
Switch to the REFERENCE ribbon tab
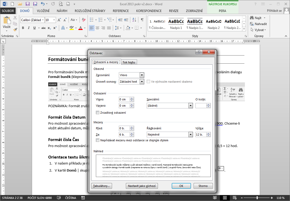click(x=121, y=11)
